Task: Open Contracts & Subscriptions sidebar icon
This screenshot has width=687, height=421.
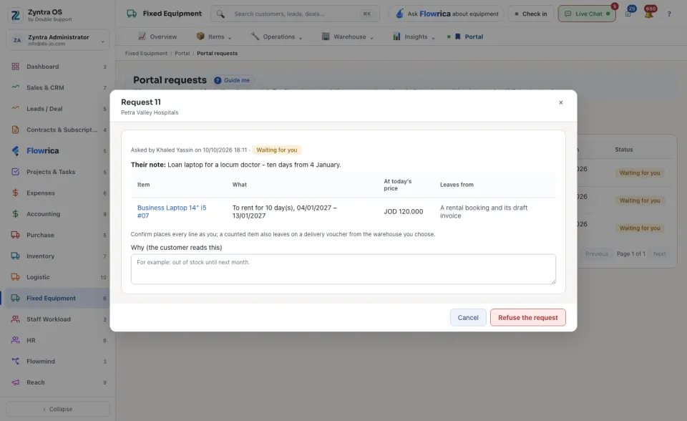Action: tap(15, 130)
